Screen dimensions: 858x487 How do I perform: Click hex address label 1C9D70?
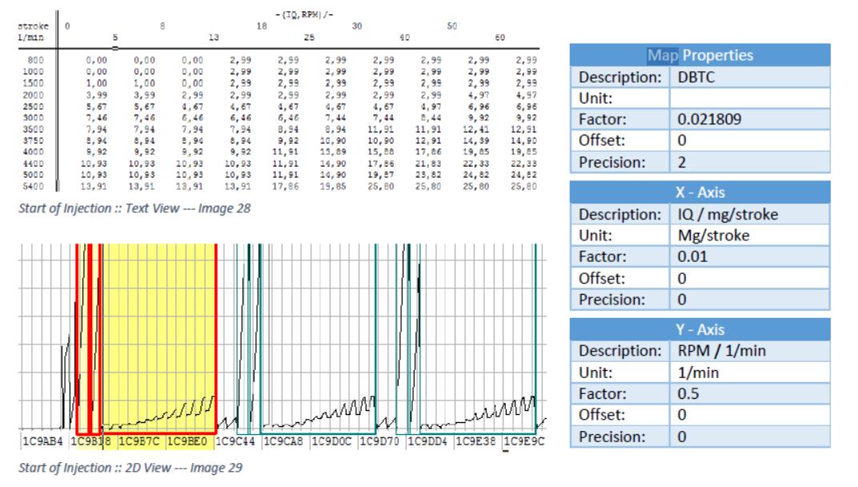[x=379, y=441]
